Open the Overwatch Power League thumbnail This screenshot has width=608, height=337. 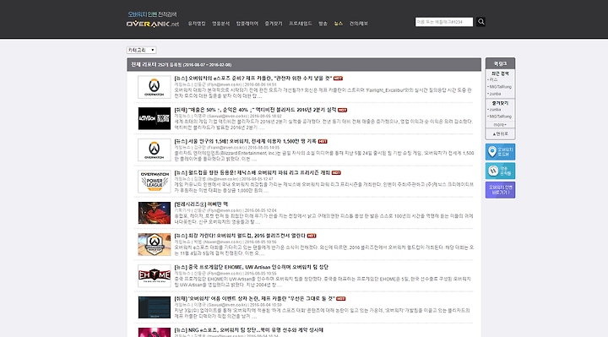[x=155, y=181]
